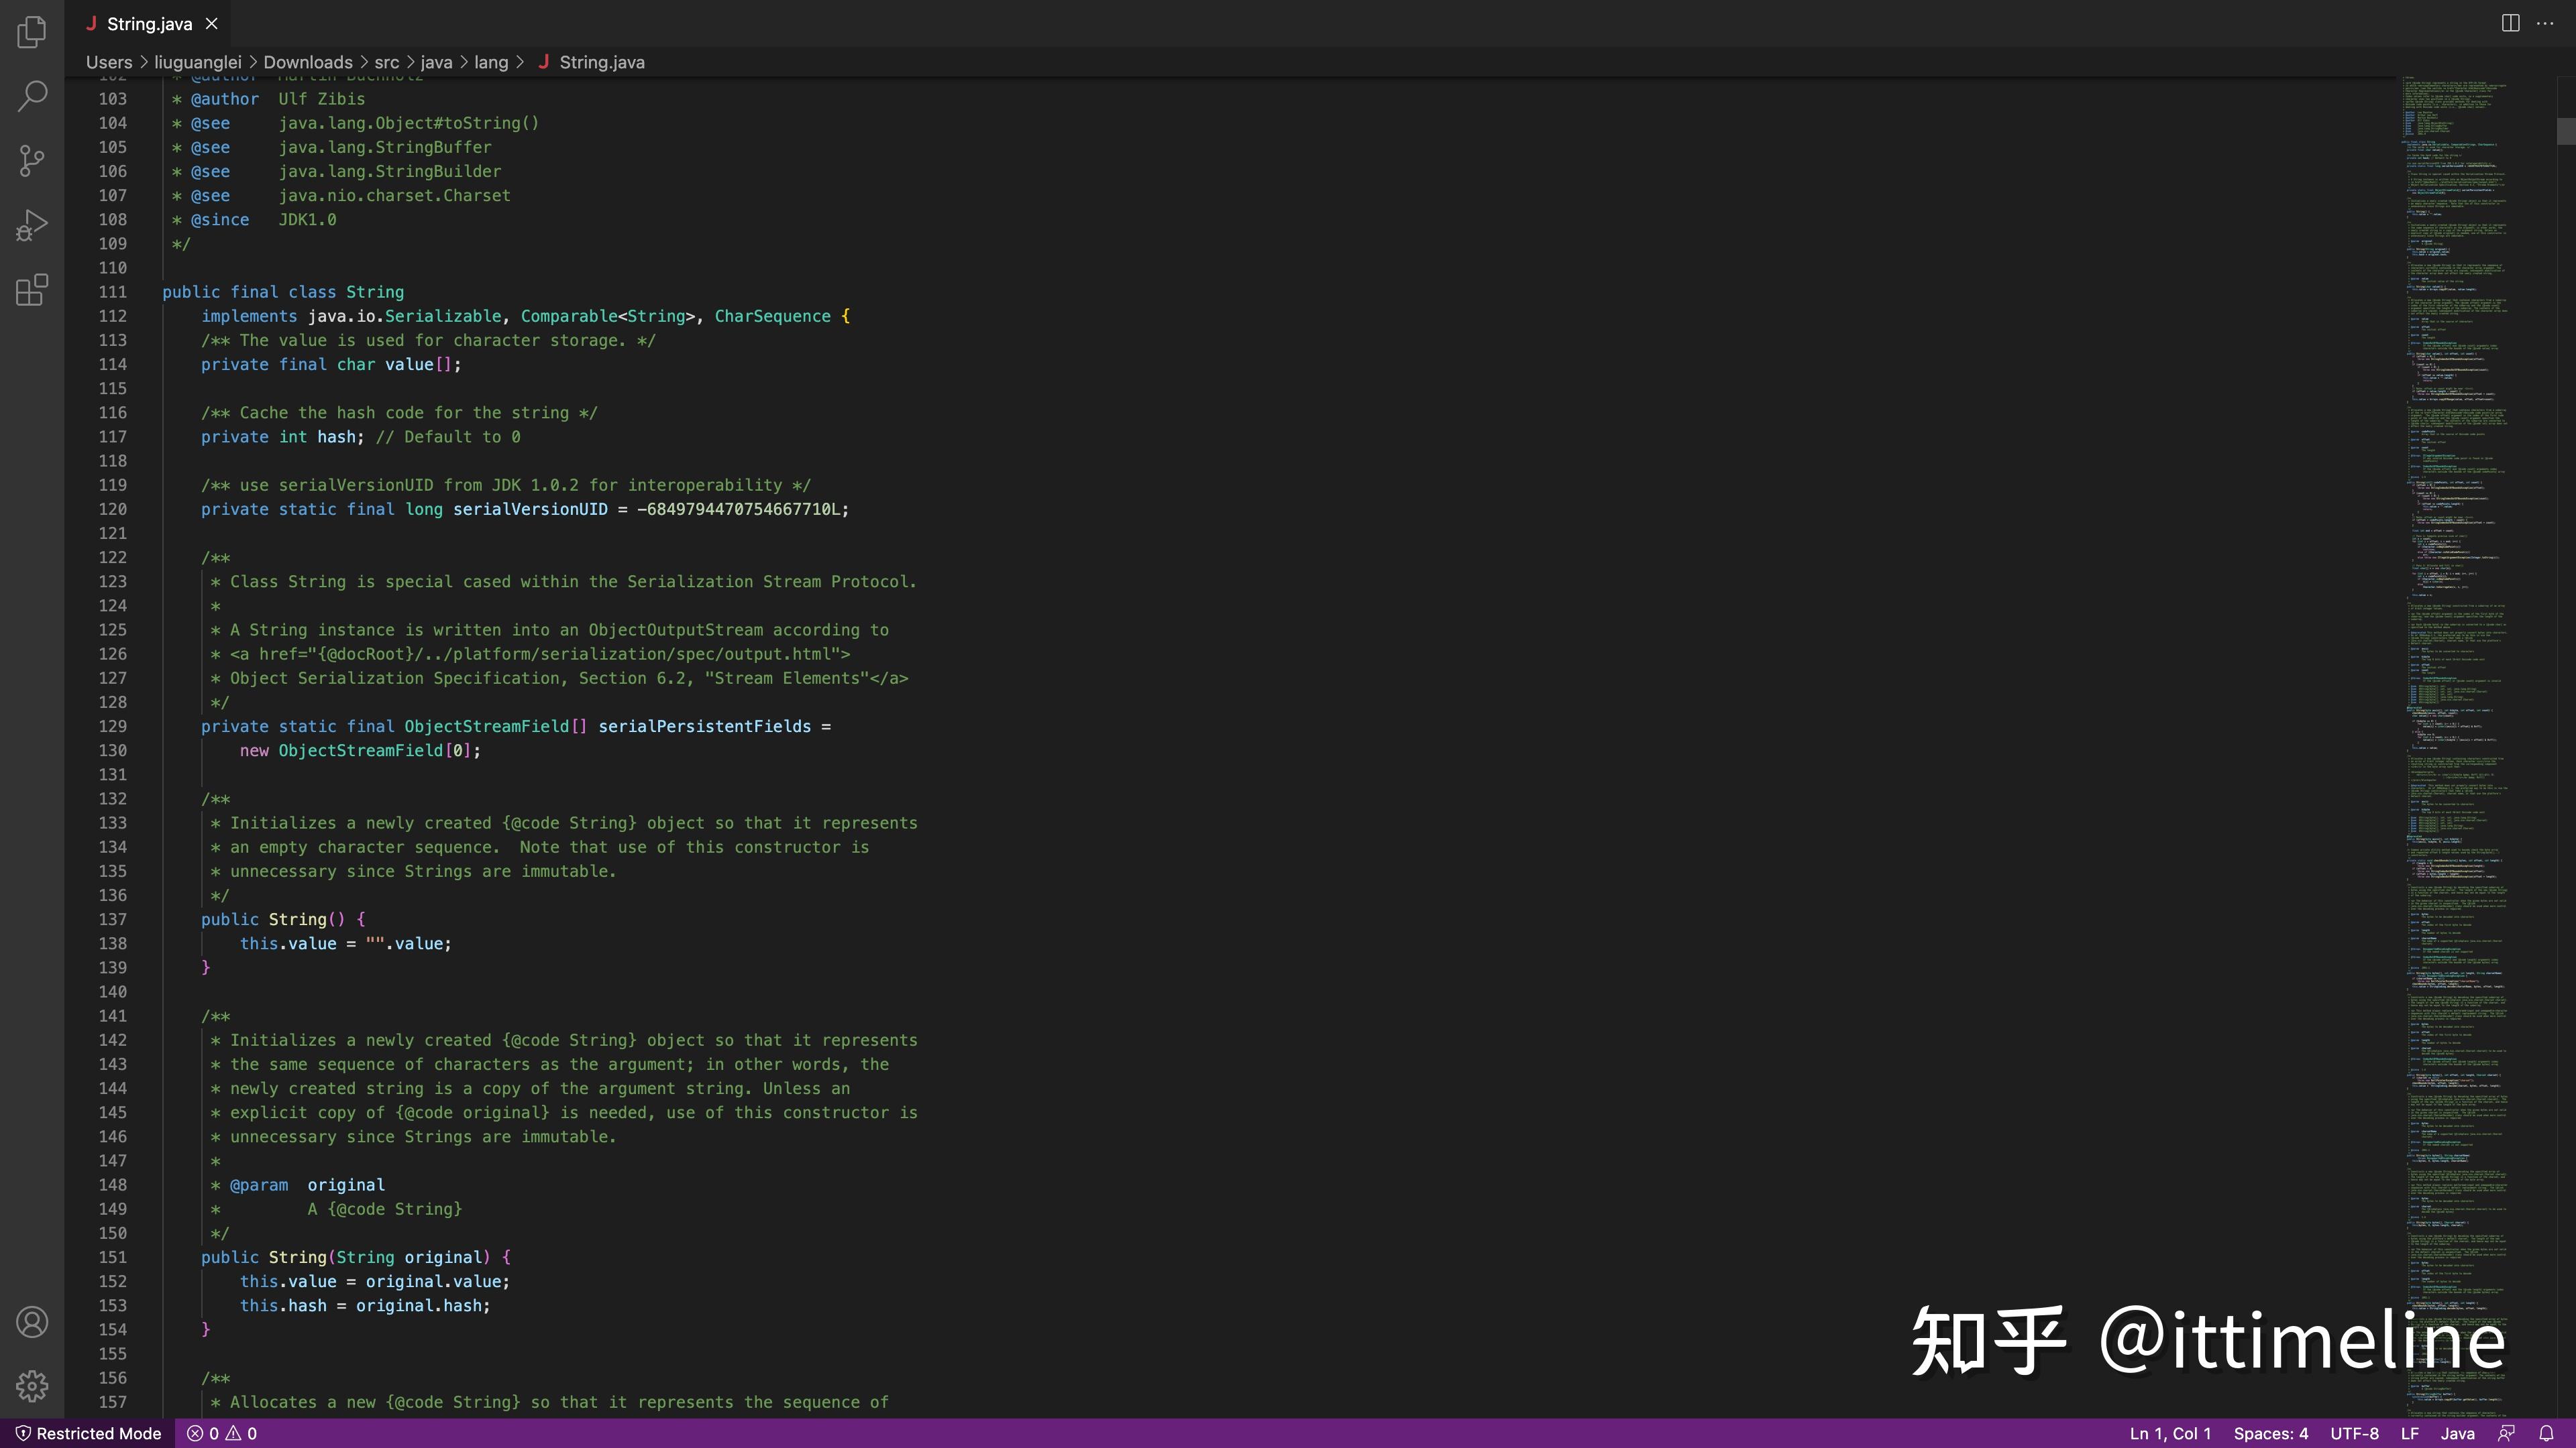Viewport: 2576px width, 1448px height.
Task: Open the Search view
Action: point(32,96)
